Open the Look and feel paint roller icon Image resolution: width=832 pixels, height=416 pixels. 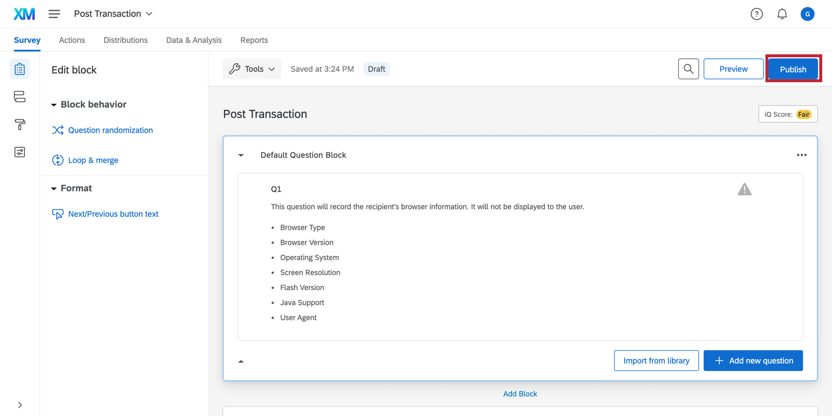pyautogui.click(x=20, y=124)
